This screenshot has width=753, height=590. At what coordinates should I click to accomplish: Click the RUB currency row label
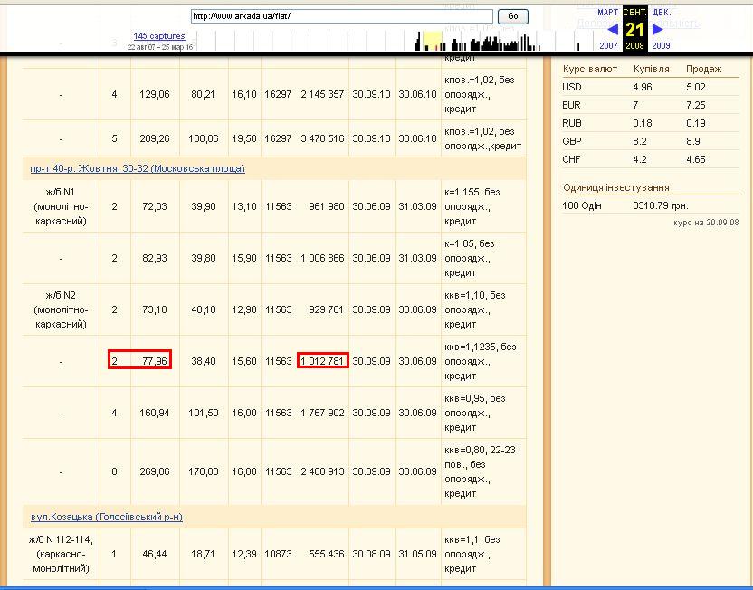pos(571,123)
